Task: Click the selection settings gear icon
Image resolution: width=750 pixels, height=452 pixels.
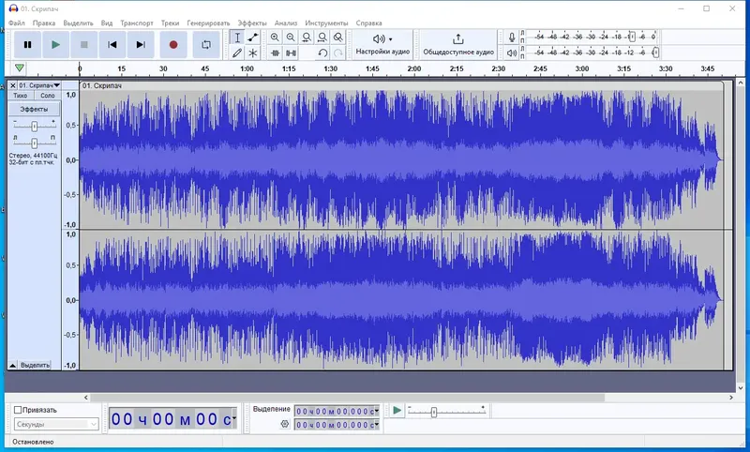Action: tap(285, 424)
